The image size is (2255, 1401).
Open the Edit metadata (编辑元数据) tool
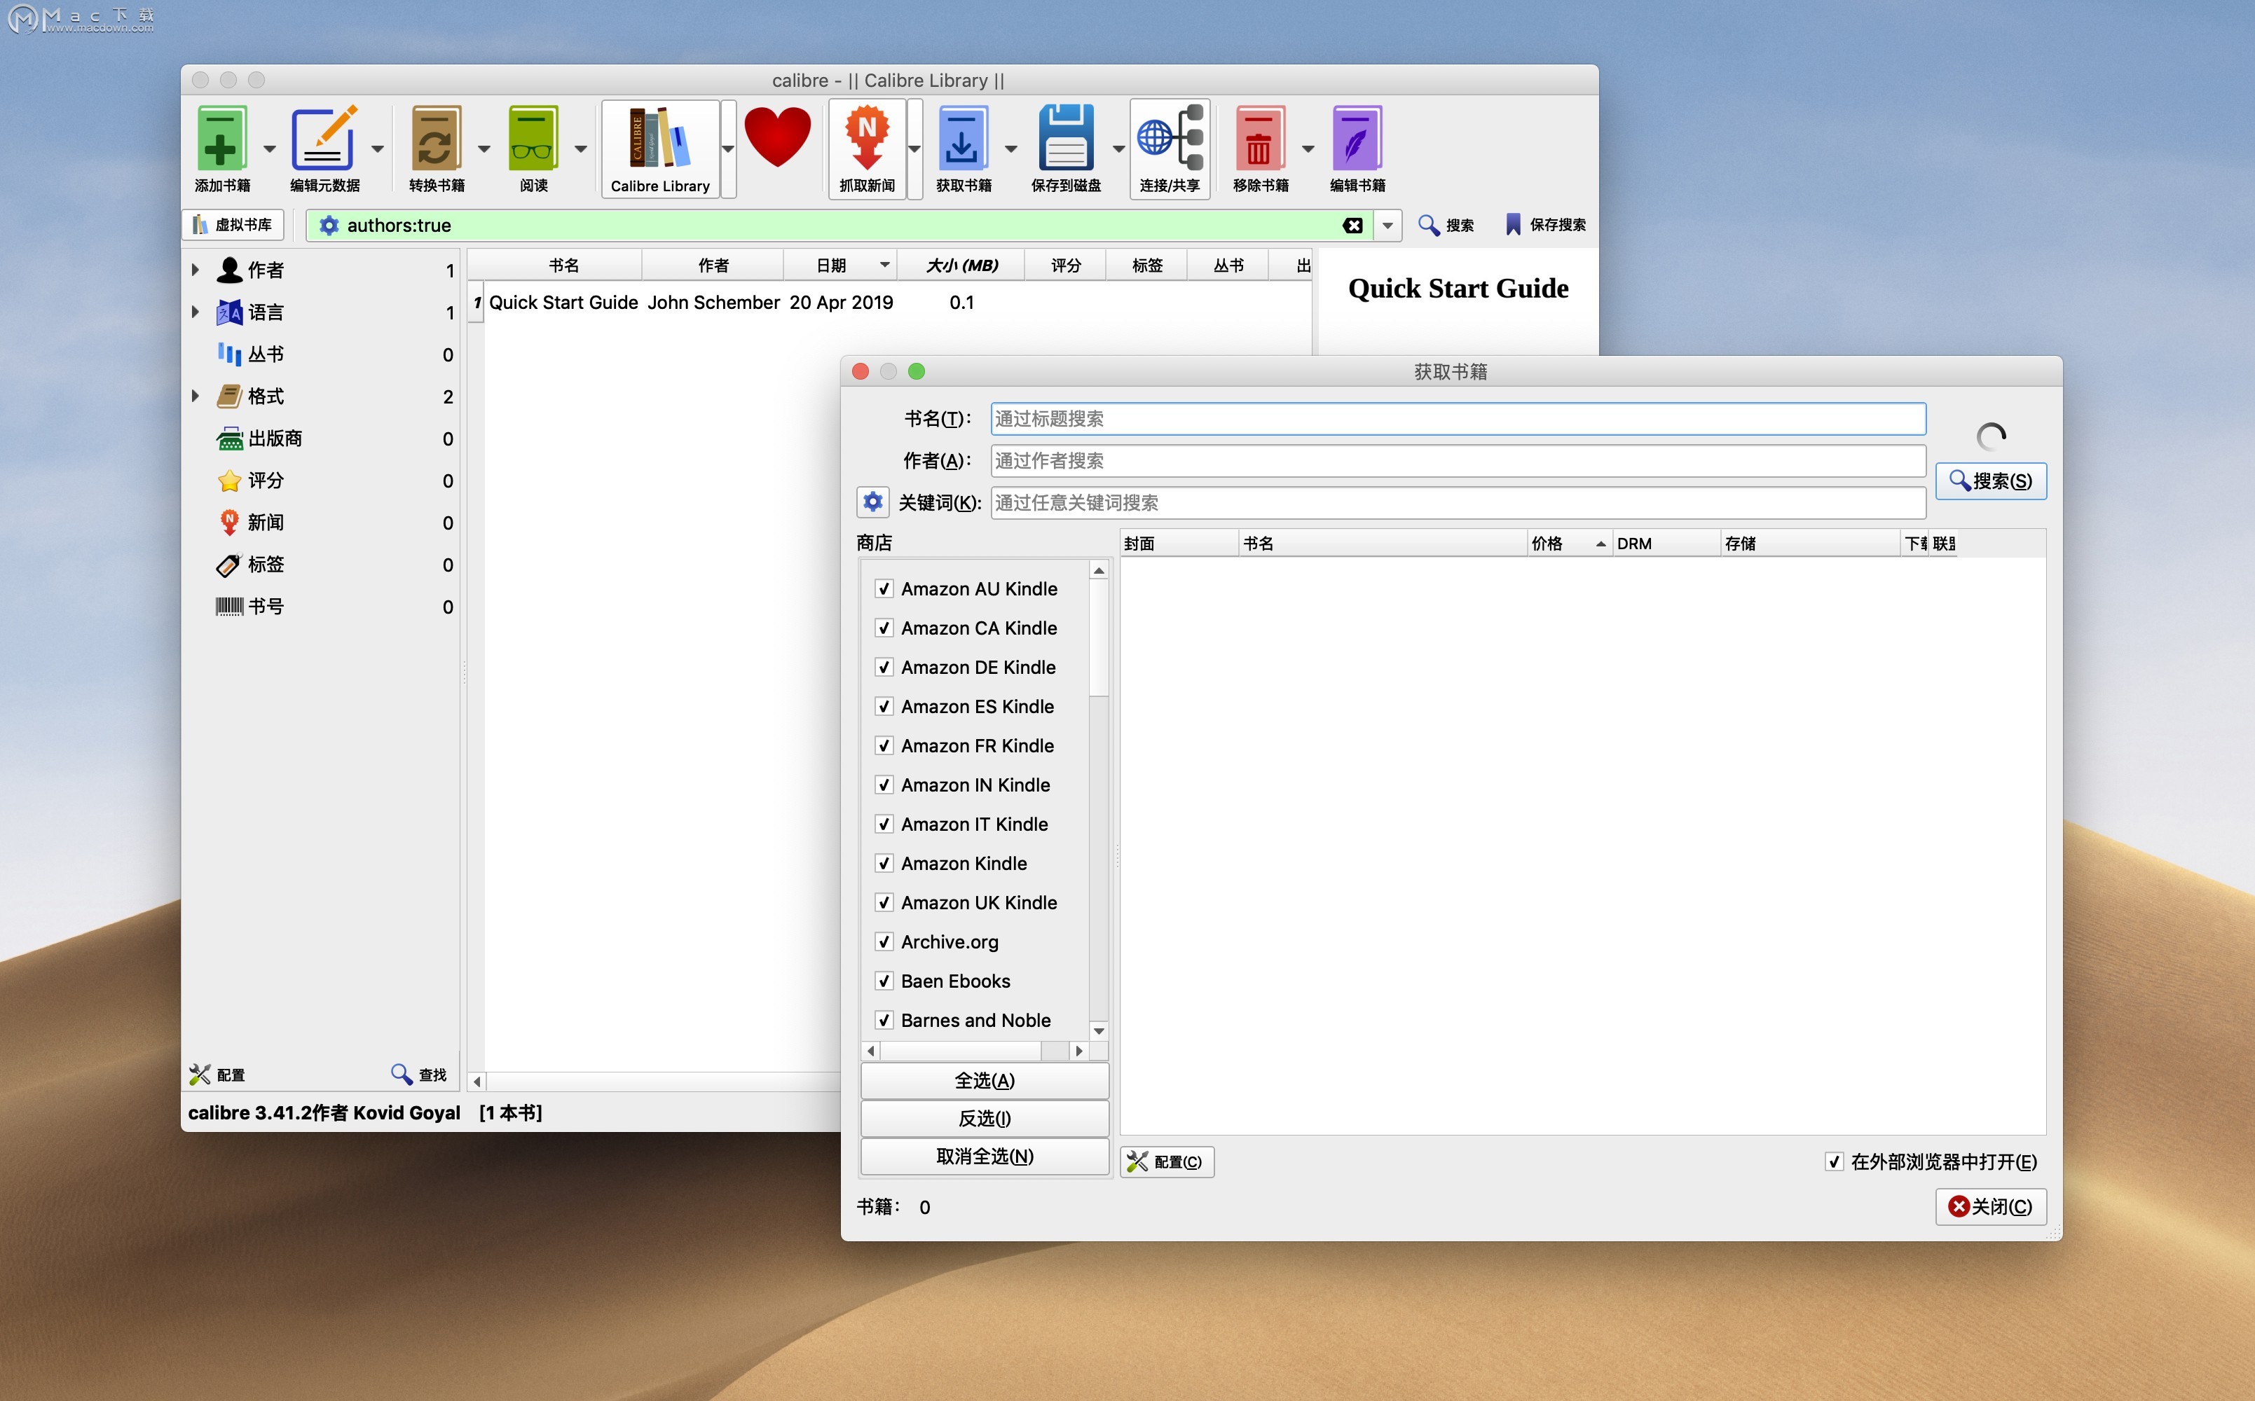(x=324, y=139)
